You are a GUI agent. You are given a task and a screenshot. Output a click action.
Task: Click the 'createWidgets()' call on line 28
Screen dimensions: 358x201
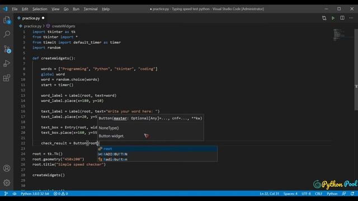49,175
